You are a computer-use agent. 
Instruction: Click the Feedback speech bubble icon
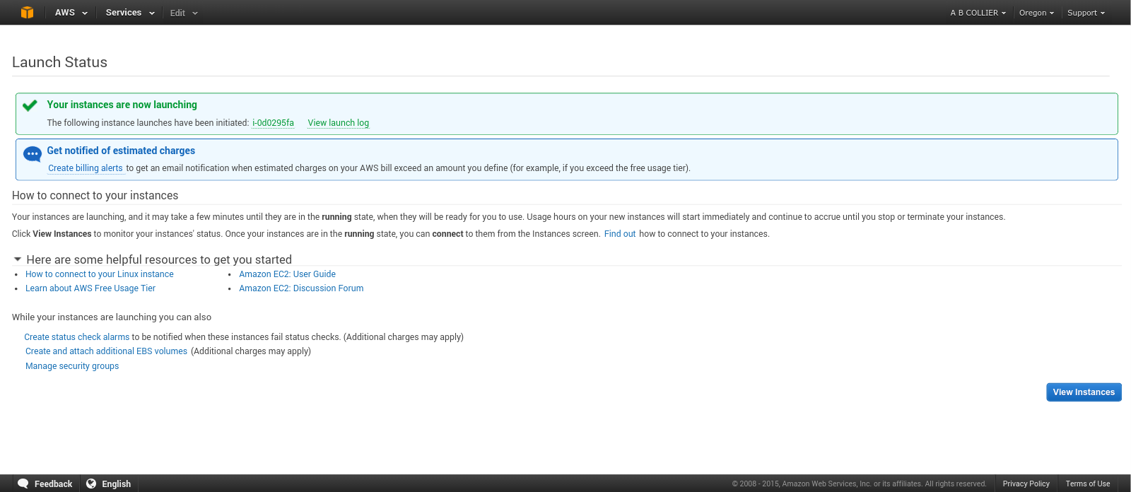[23, 484]
